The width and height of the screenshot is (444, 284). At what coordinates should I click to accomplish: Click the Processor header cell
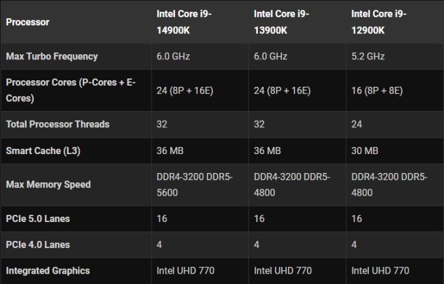[27, 22]
